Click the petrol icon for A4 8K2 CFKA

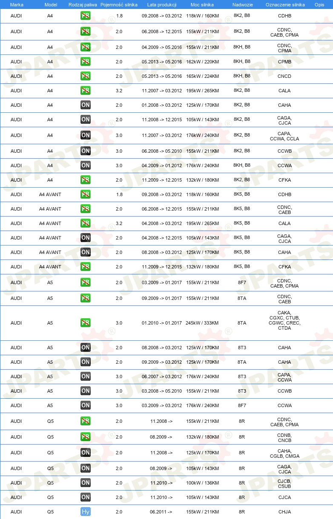click(86, 180)
